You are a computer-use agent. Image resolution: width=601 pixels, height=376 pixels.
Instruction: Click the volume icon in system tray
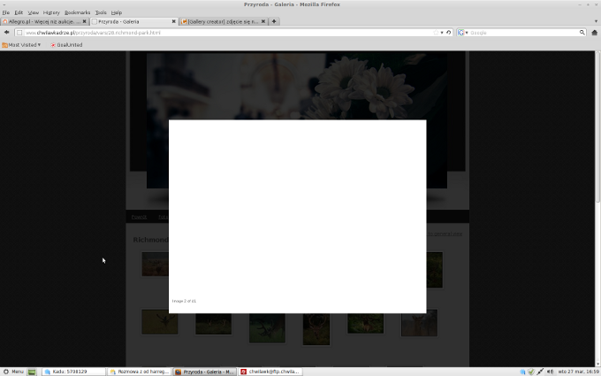[552, 372]
